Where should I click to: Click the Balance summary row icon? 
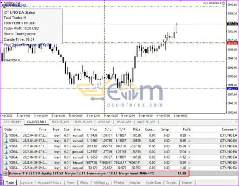tap(5, 174)
